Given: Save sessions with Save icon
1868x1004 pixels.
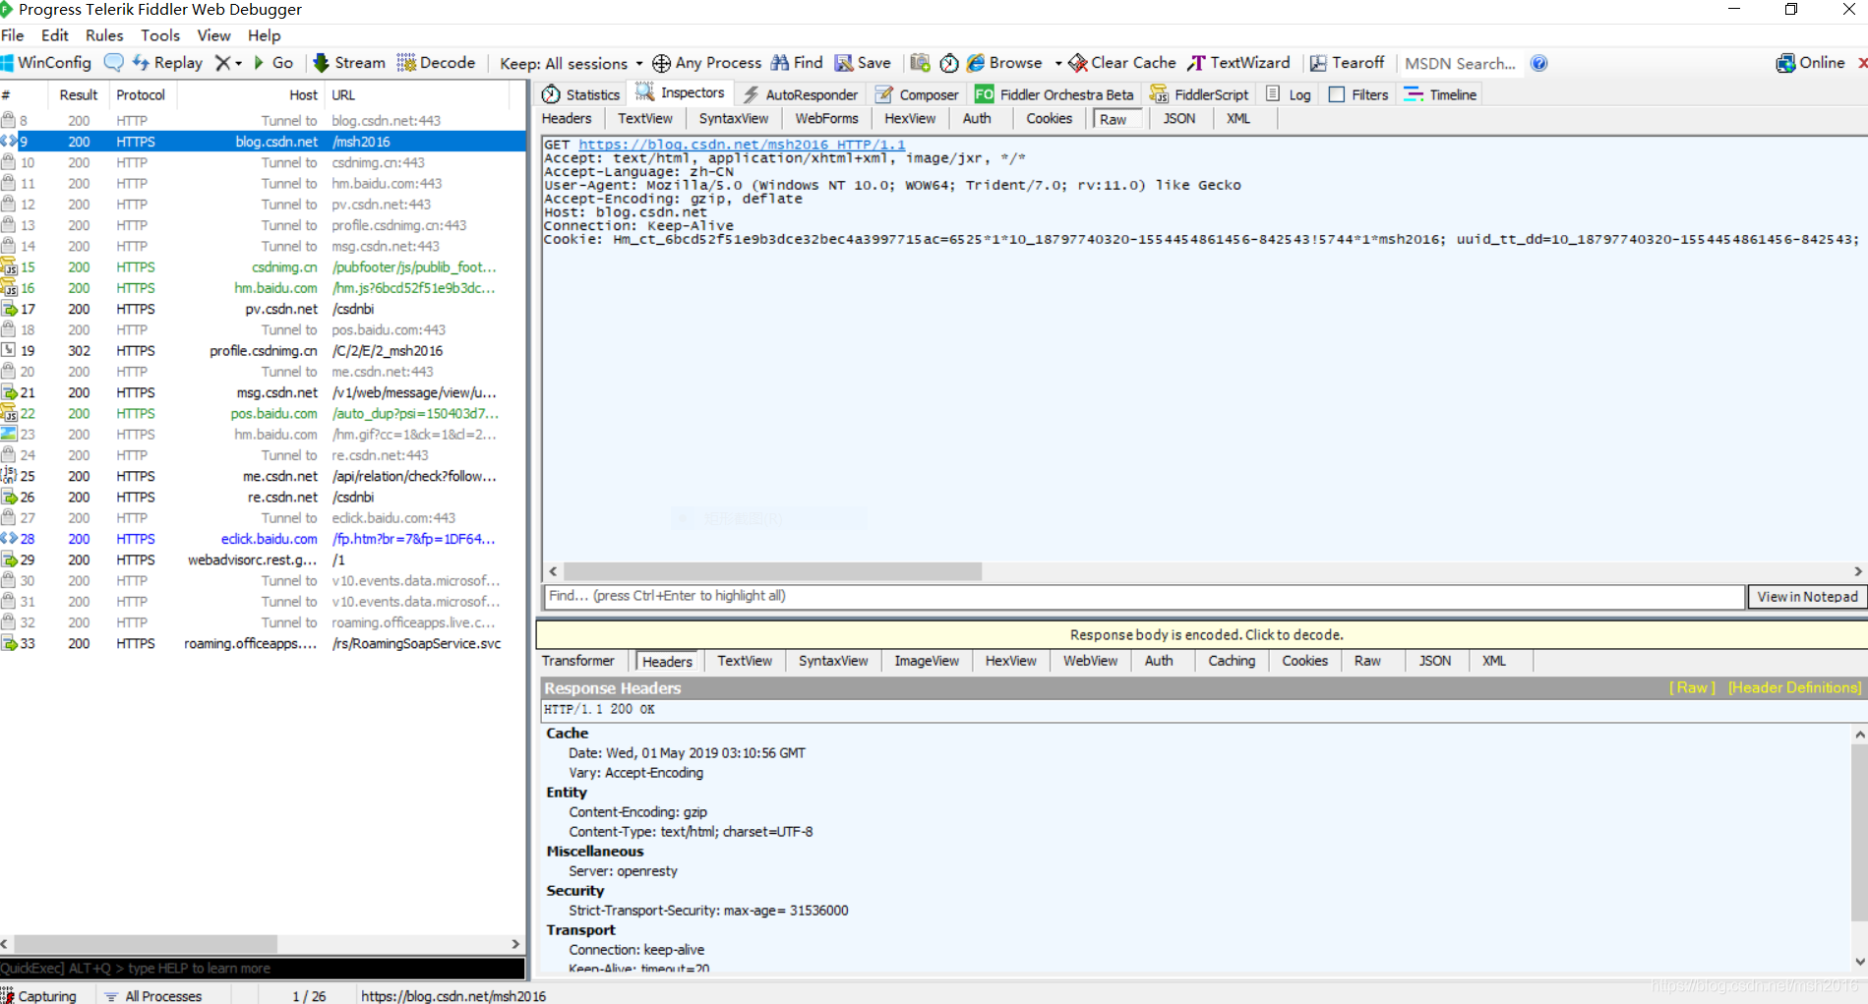Looking at the screenshot, I should click(863, 63).
